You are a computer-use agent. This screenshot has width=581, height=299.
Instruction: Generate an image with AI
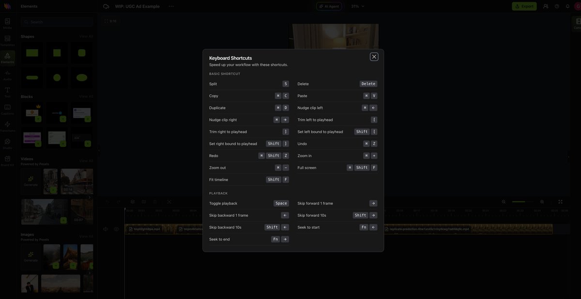point(31,256)
